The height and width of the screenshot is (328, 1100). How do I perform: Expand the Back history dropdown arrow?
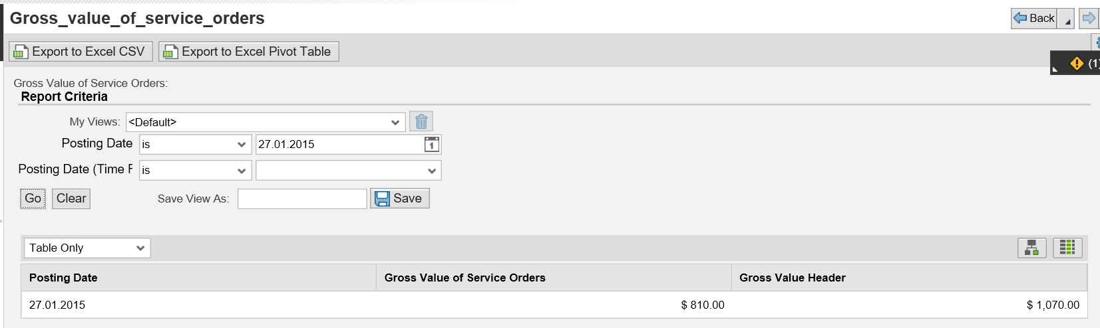[x=1066, y=19]
